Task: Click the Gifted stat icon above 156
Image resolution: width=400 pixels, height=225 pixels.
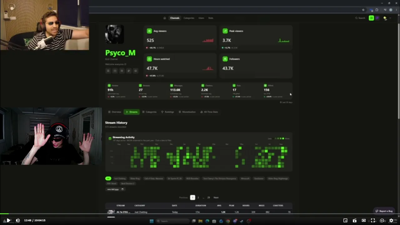Action: [x=265, y=85]
